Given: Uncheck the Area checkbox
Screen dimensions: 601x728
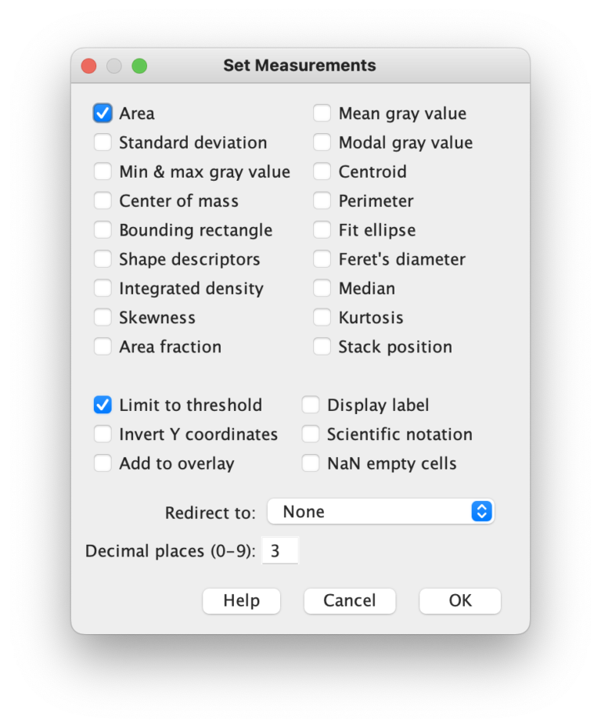Looking at the screenshot, I should 103,114.
